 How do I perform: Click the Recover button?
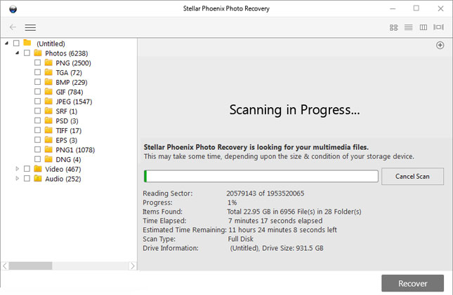[x=412, y=283]
